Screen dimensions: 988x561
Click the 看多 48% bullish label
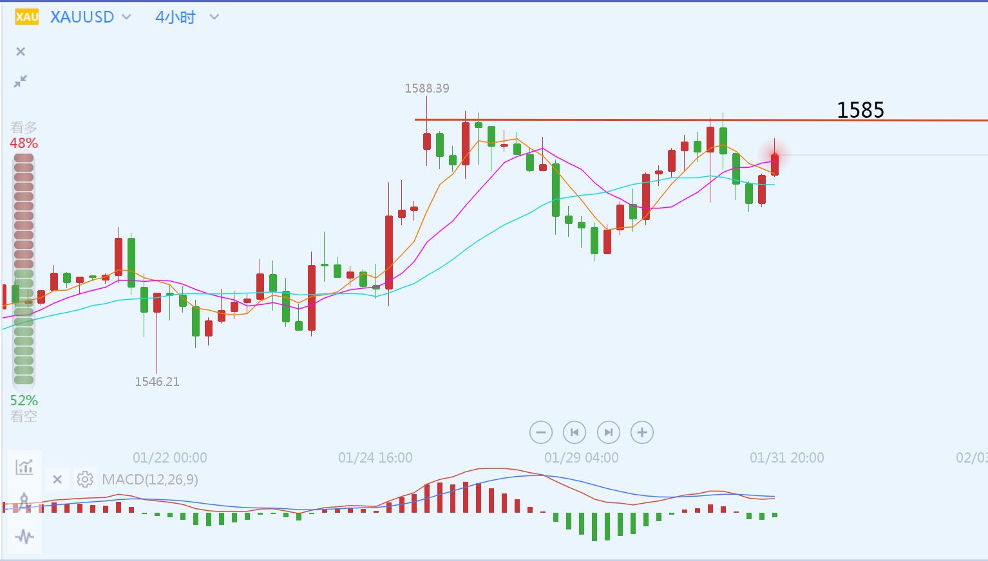coord(24,136)
